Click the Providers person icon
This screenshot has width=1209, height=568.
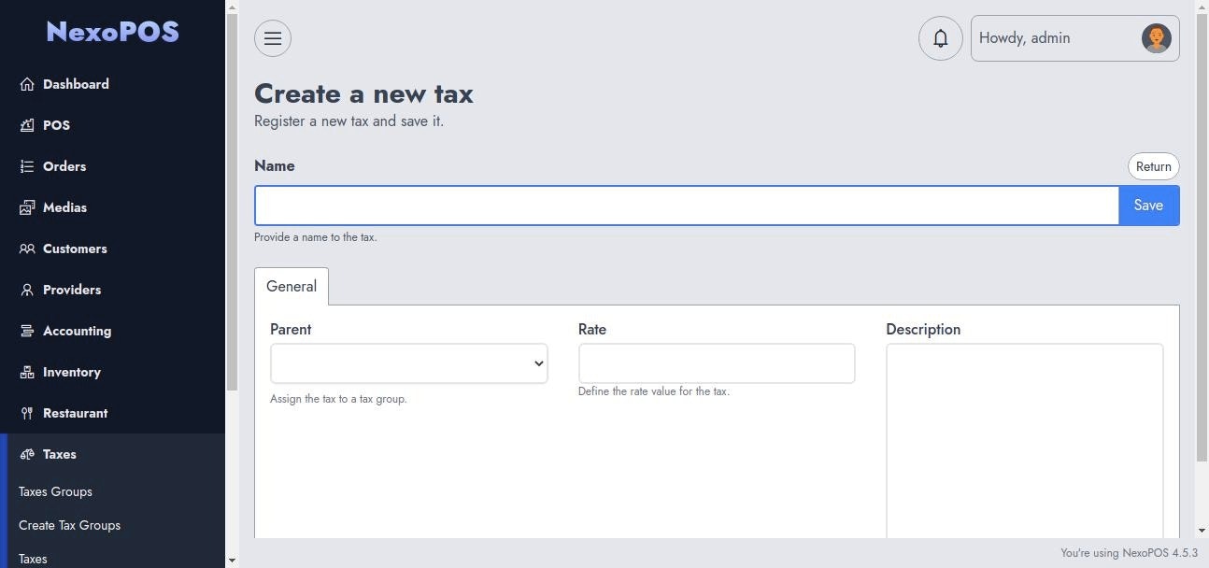[x=27, y=290]
